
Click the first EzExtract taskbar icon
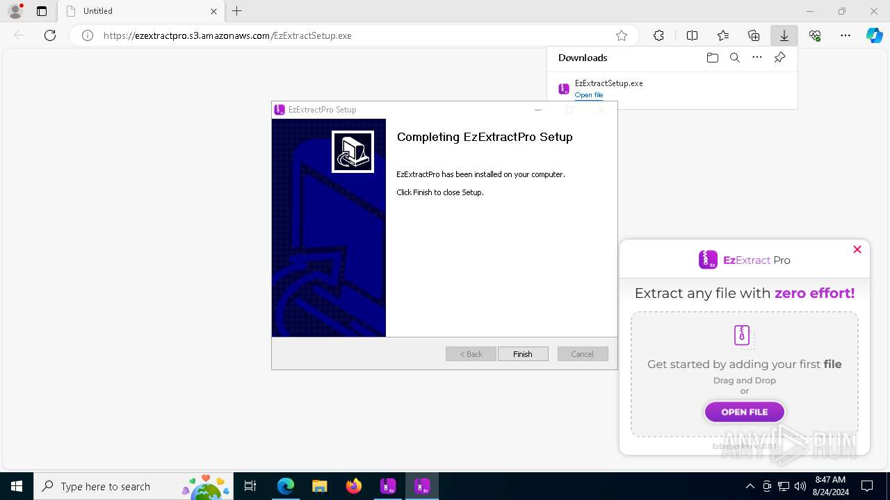point(387,486)
